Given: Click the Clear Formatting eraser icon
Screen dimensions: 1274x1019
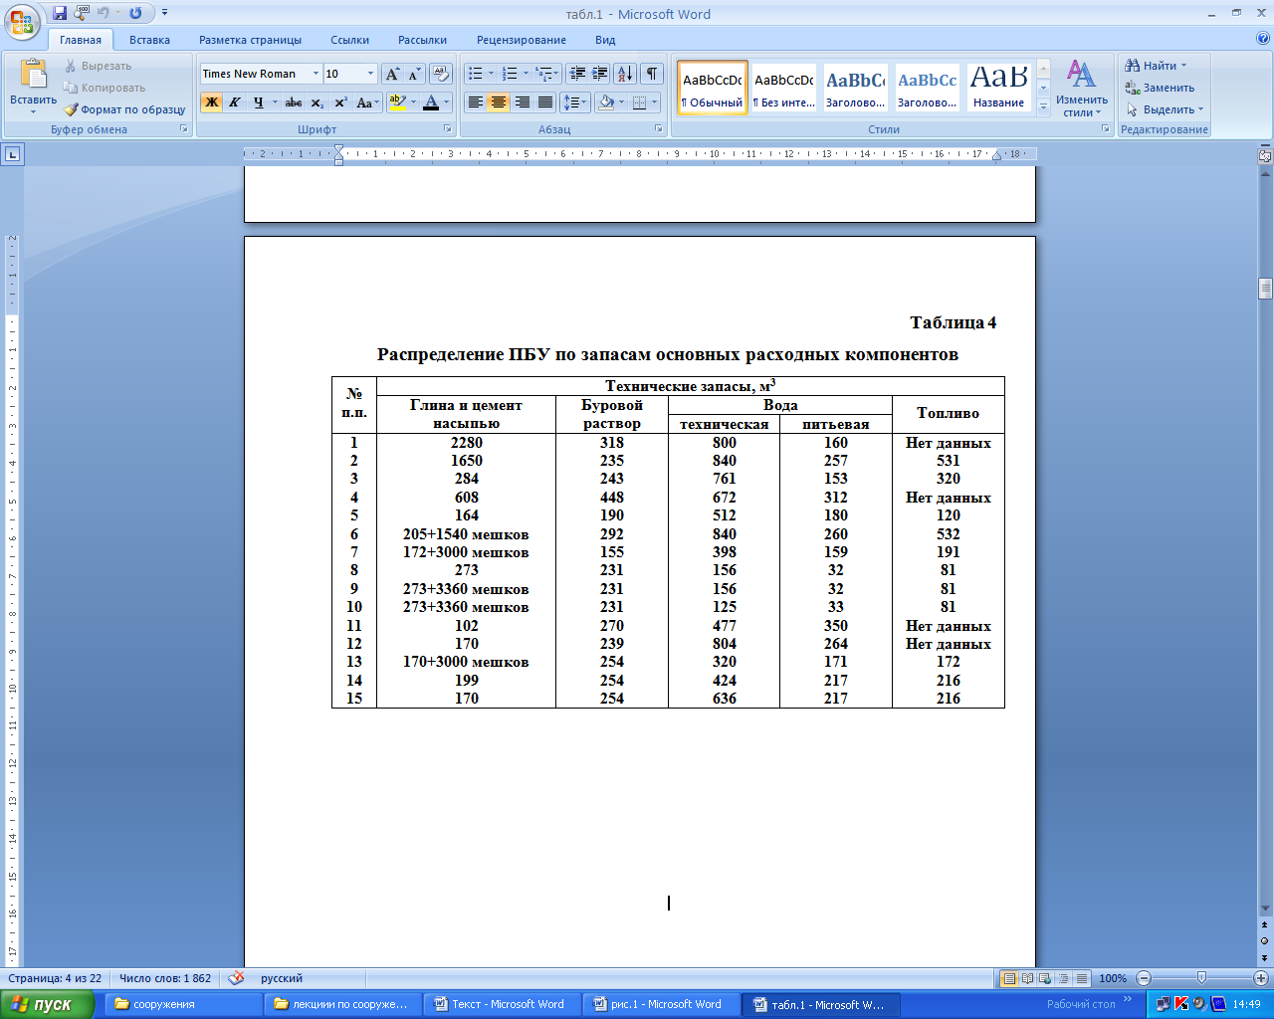Looking at the screenshot, I should [441, 74].
